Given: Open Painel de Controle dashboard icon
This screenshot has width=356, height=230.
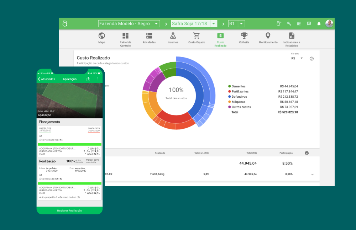Looking at the screenshot, I should coord(125,36).
